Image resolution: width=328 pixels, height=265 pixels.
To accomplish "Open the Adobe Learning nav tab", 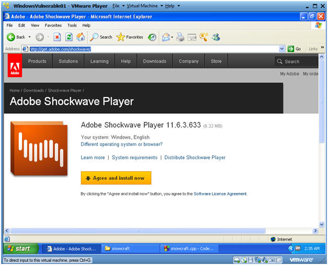I will [99, 61].
